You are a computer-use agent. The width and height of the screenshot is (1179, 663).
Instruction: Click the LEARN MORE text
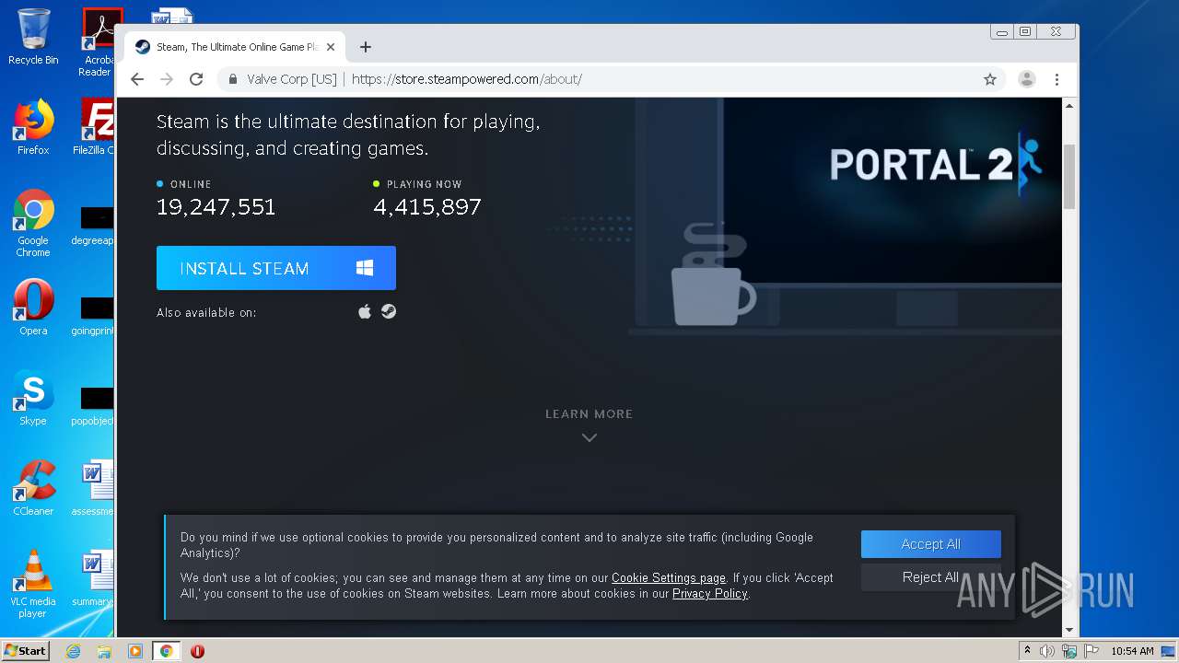(x=589, y=414)
